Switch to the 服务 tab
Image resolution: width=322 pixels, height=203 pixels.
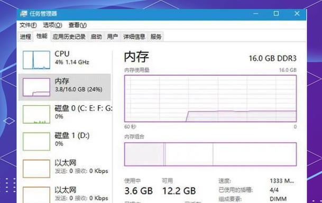tap(156, 37)
